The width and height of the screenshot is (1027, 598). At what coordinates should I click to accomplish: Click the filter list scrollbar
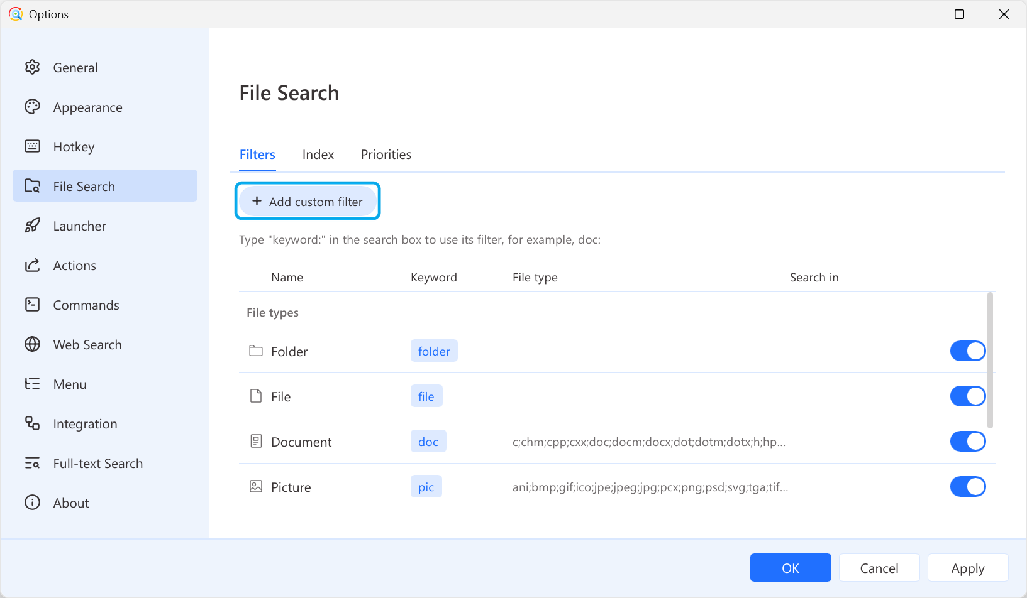(x=990, y=361)
